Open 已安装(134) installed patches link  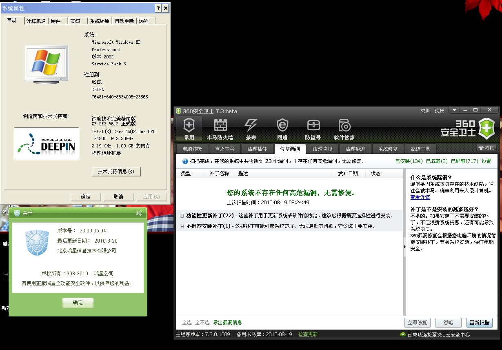click(x=409, y=161)
